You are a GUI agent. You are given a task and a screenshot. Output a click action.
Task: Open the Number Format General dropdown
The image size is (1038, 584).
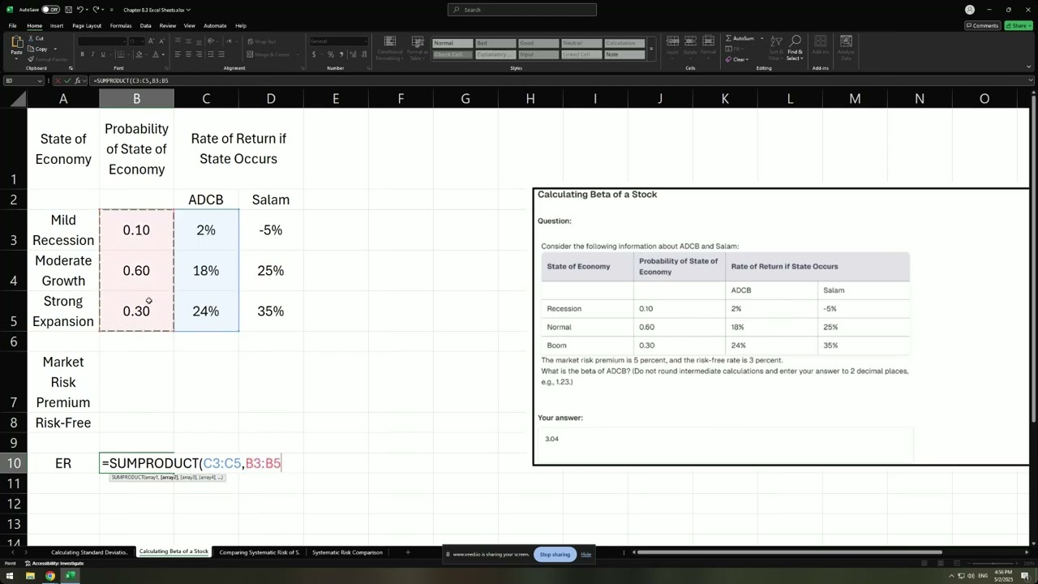click(365, 41)
